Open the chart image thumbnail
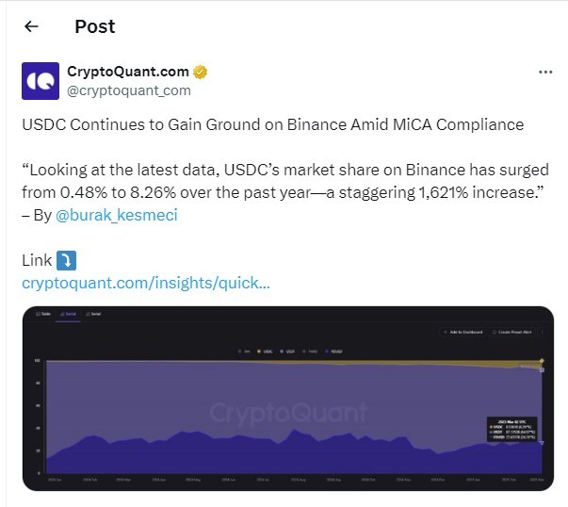This screenshot has height=507, width=568. pos(288,399)
